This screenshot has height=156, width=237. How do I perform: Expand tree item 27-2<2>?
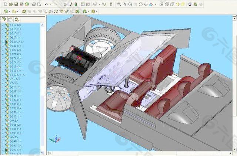point(3,79)
